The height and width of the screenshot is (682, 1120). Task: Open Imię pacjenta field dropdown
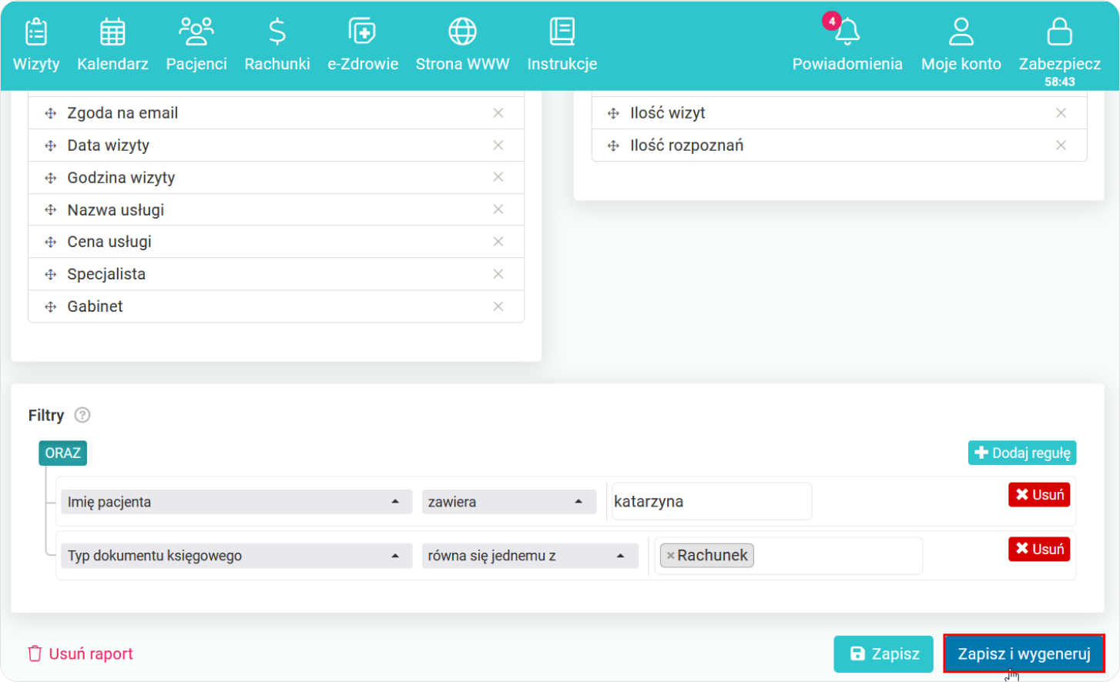point(235,502)
